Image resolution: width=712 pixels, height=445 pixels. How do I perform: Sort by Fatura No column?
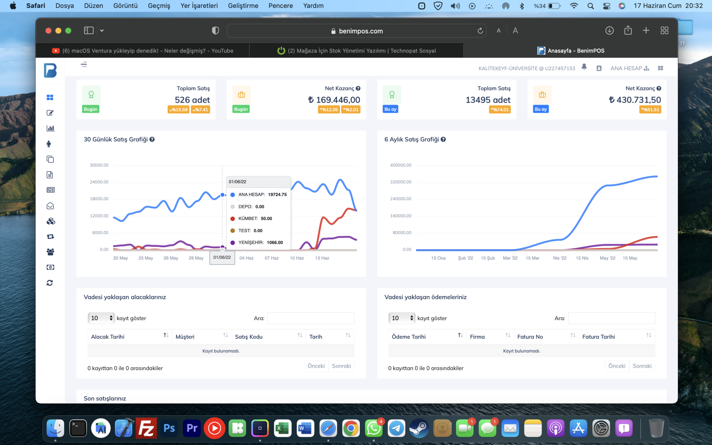point(546,337)
